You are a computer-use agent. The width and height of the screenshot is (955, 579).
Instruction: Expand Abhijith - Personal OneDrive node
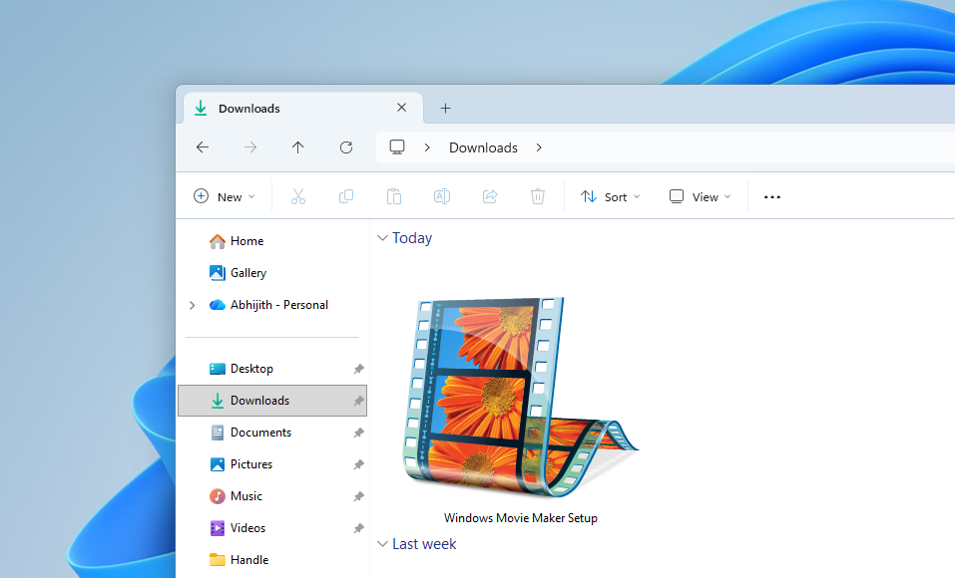click(x=192, y=305)
